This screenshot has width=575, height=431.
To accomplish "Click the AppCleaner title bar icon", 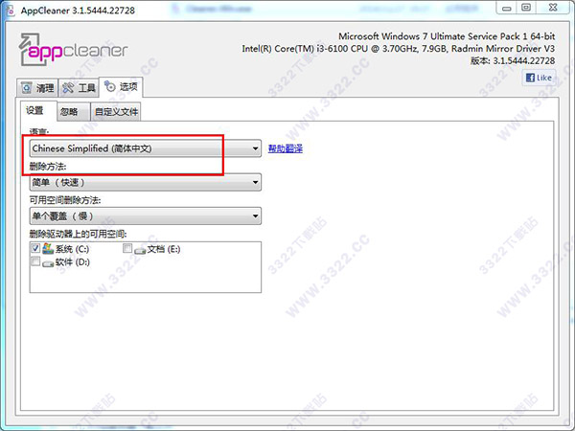I will 11,11.
